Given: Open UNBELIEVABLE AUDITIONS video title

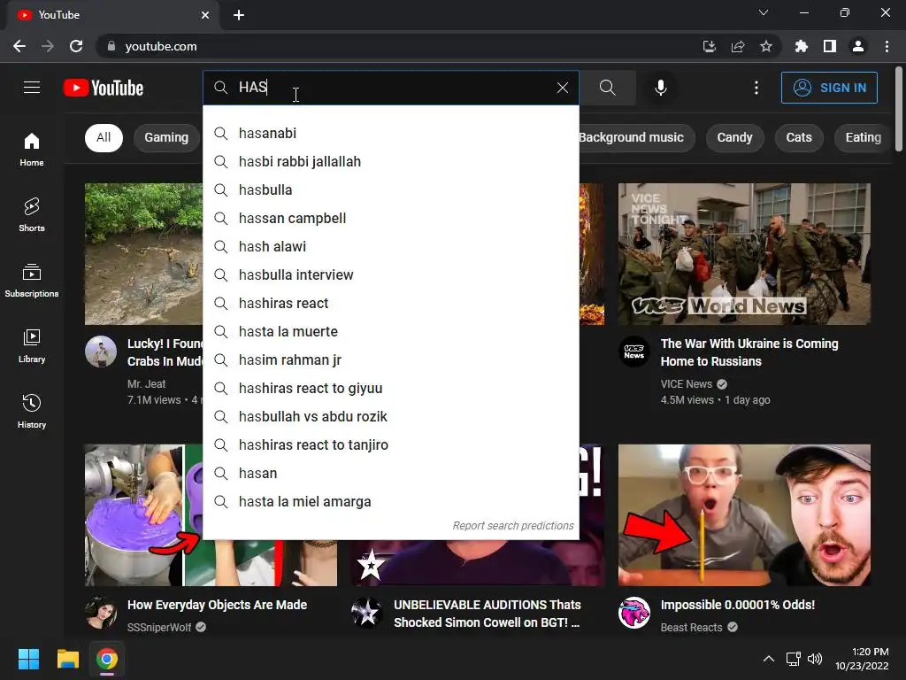Looking at the screenshot, I should click(488, 614).
